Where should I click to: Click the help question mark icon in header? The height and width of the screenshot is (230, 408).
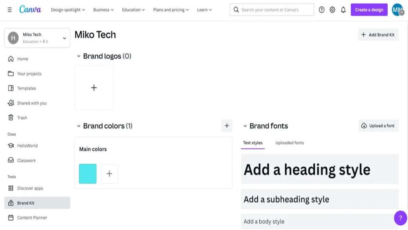tap(322, 10)
